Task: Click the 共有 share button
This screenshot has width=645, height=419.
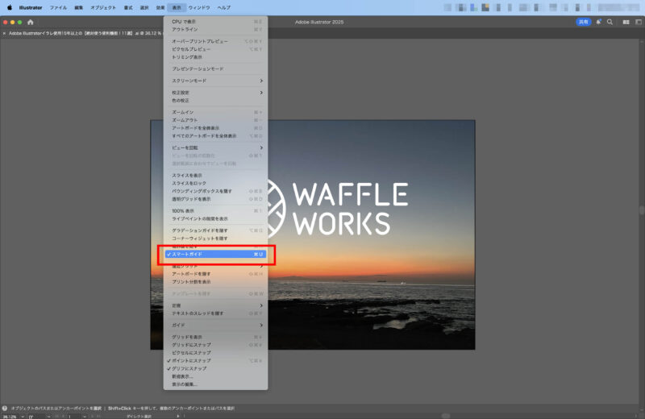Action: (x=583, y=22)
